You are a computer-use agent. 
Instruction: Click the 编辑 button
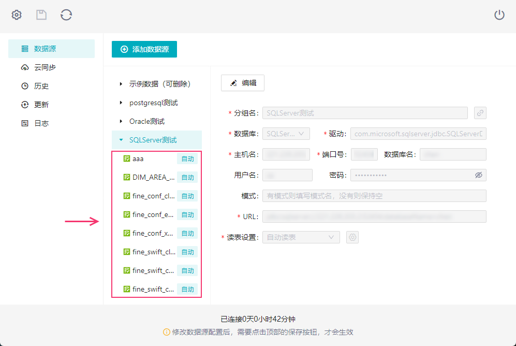click(x=243, y=83)
